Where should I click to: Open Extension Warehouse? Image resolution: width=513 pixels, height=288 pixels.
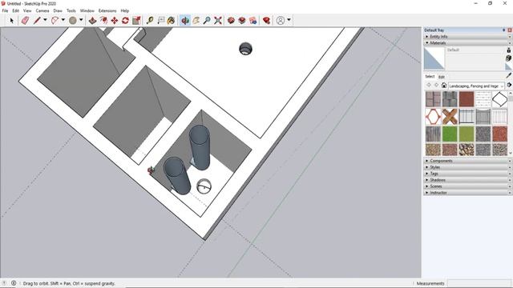pyautogui.click(x=242, y=20)
